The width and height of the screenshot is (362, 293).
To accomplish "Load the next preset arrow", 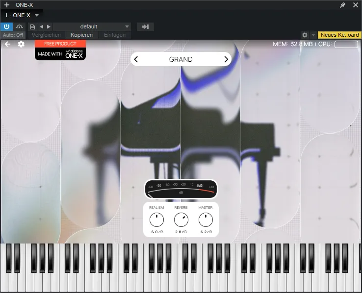I will 49,27.
